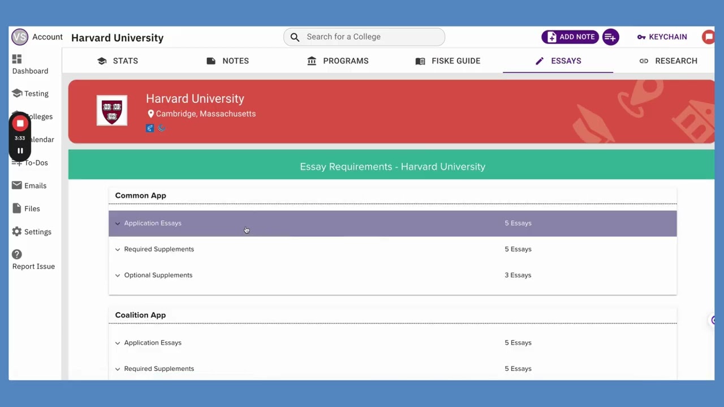The image size is (724, 407).
Task: Open the red chat bubble icon
Action: 708,37
